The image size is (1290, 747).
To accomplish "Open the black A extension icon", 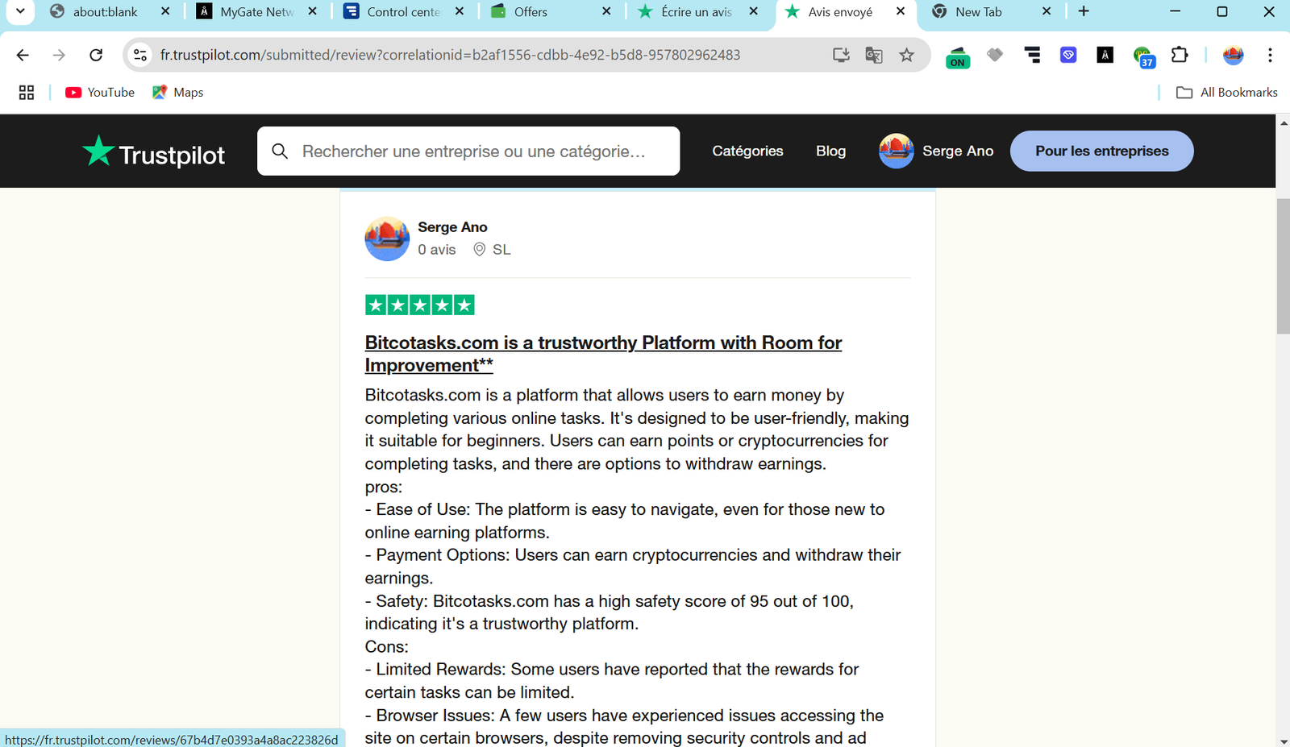I will (1105, 55).
